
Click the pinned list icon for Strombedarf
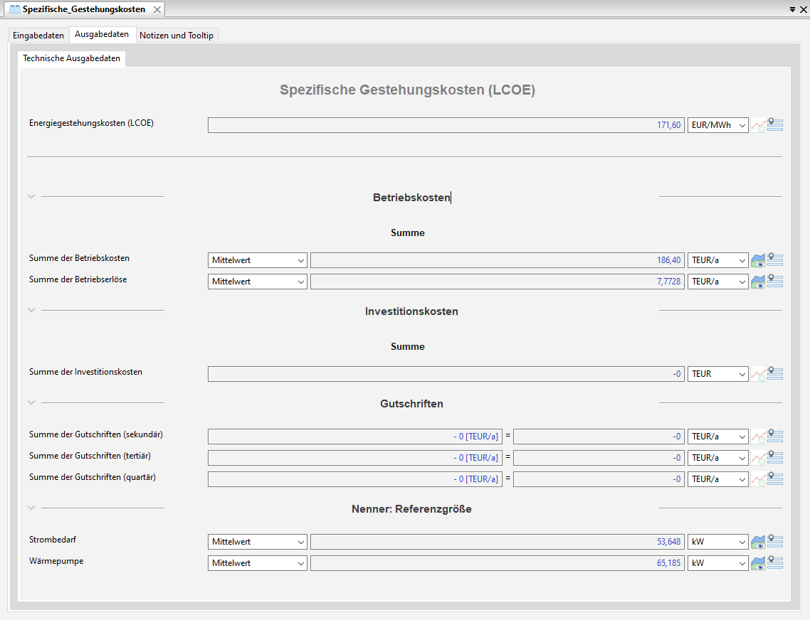pyautogui.click(x=775, y=541)
